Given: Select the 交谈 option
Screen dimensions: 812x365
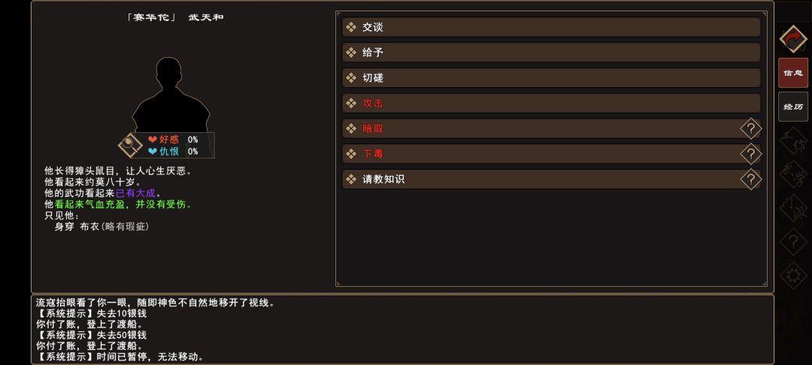Looking at the screenshot, I should [550, 27].
